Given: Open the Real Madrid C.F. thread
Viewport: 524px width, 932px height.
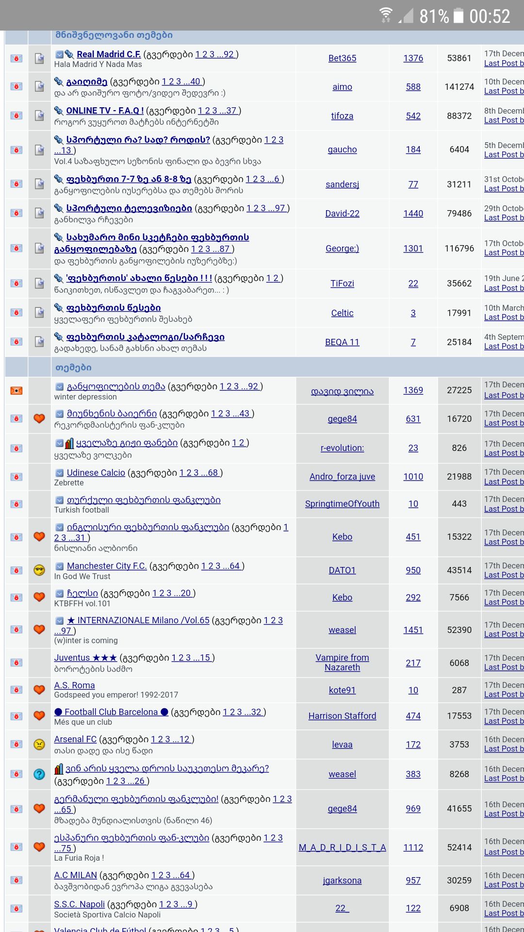Looking at the screenshot, I should pyautogui.click(x=109, y=54).
